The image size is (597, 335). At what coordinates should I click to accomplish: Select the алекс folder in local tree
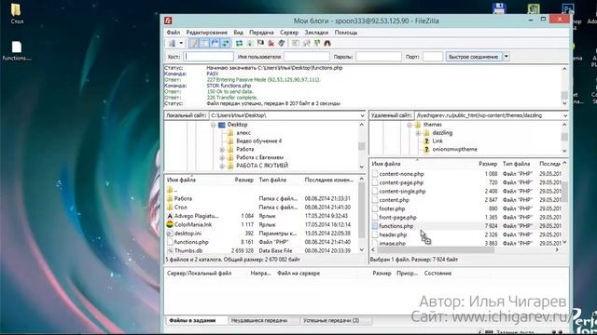coord(243,133)
